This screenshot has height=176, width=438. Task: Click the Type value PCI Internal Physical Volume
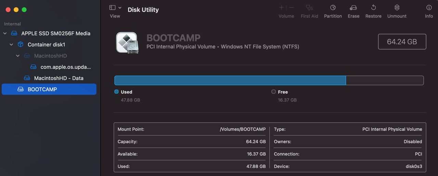click(392, 129)
